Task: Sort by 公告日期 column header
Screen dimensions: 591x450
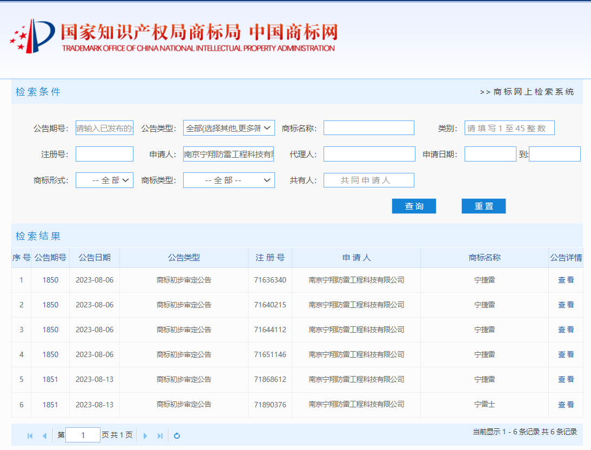Action: 95,258
